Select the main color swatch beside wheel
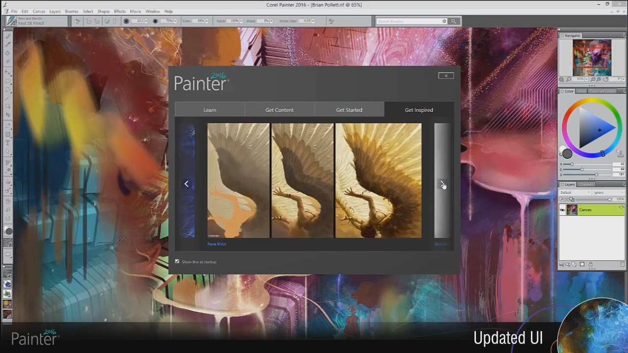This screenshot has width=628, height=353. click(567, 153)
